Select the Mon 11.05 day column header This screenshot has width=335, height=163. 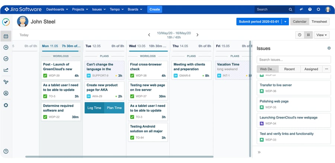point(61,46)
